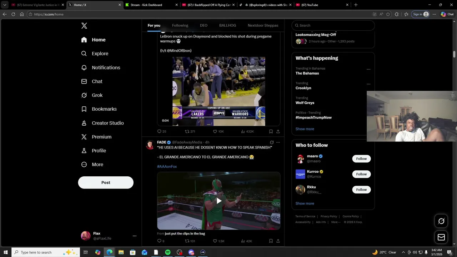
Task: Follow Rkku
Action: tap(361, 190)
